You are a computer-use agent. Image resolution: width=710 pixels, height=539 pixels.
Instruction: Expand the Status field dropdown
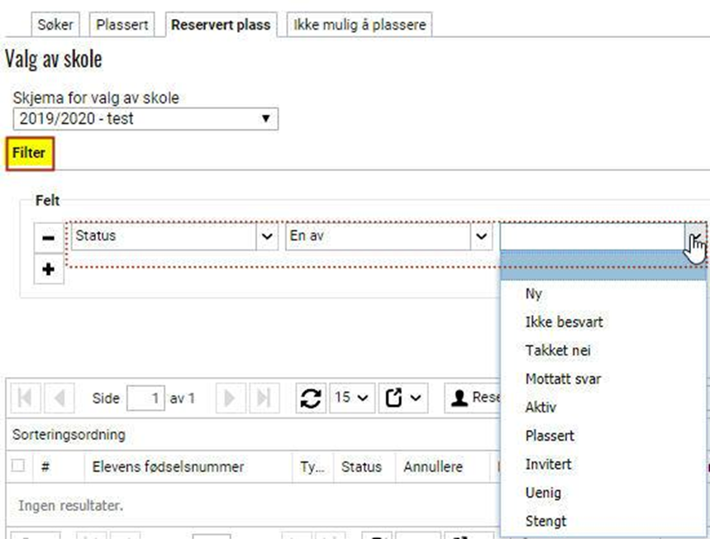[x=267, y=236]
